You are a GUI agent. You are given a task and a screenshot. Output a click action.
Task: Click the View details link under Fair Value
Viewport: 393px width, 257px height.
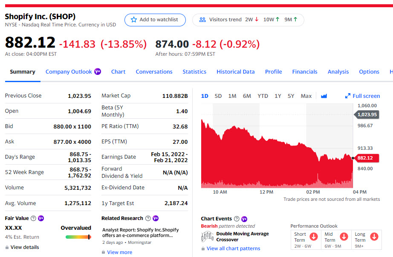[25, 247]
